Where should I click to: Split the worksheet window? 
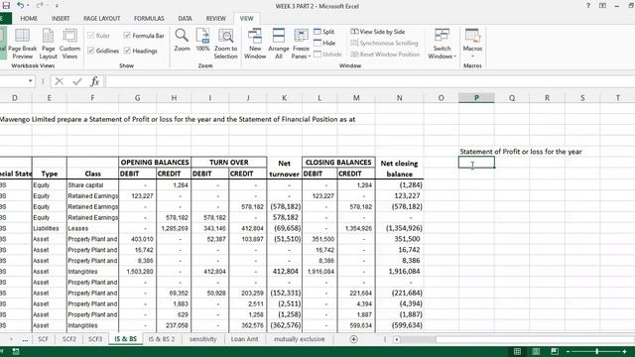[324, 32]
